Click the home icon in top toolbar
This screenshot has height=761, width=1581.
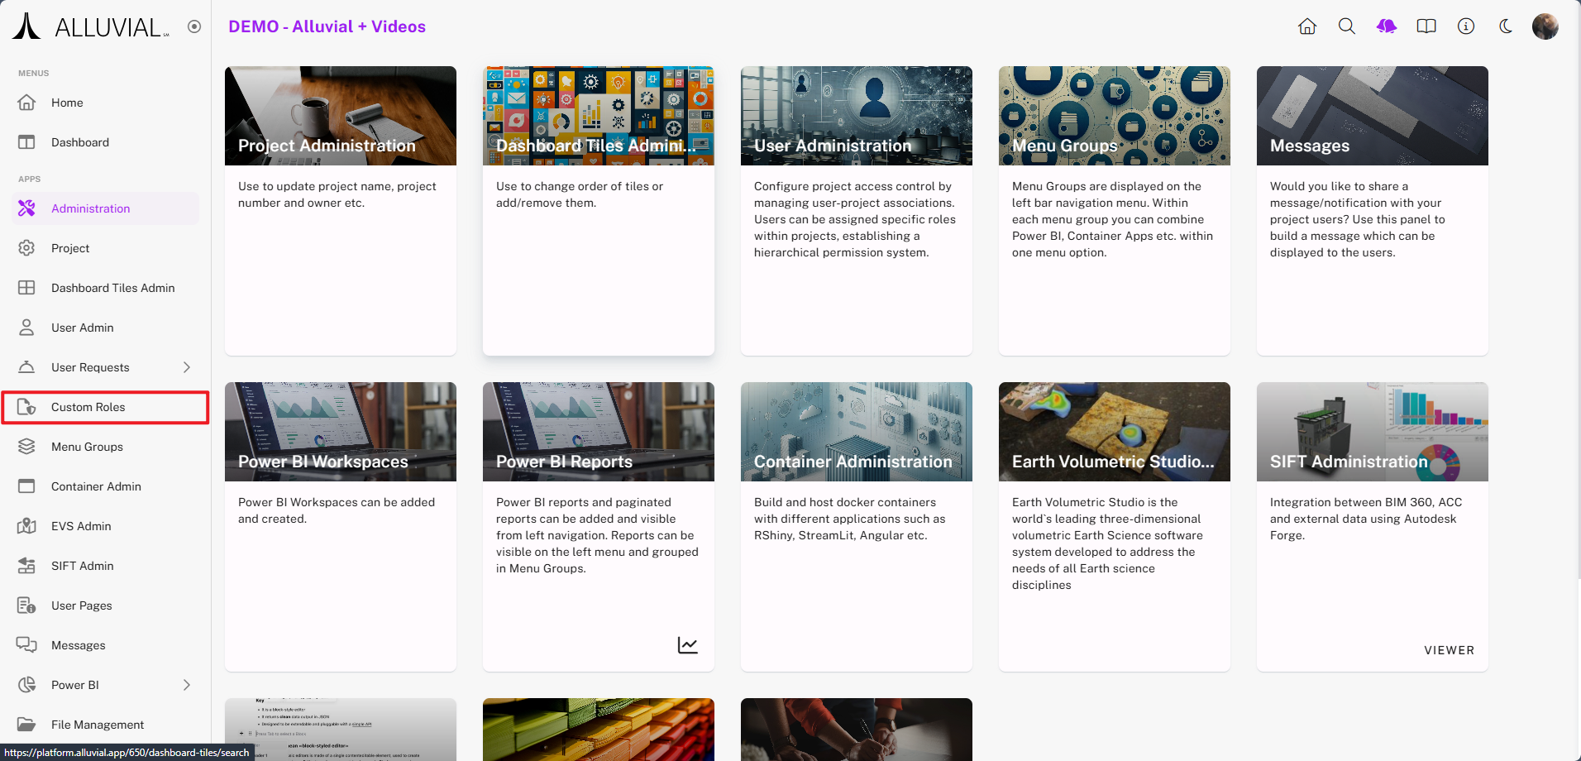pyautogui.click(x=1307, y=26)
